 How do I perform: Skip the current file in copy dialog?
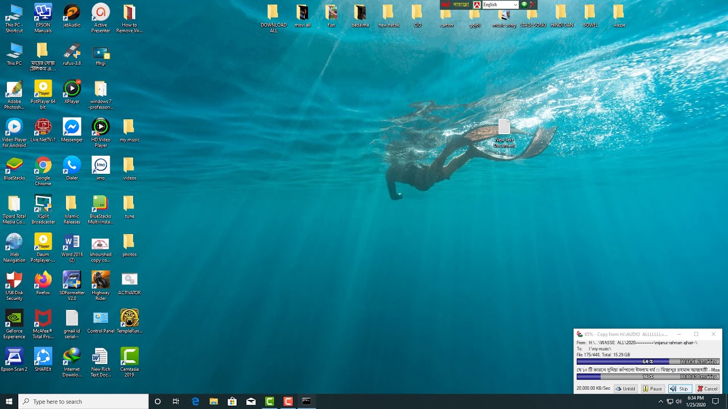click(x=680, y=389)
